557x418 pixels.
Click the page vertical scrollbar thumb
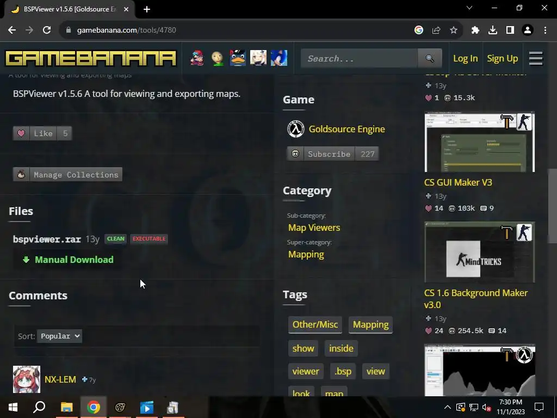point(552,206)
